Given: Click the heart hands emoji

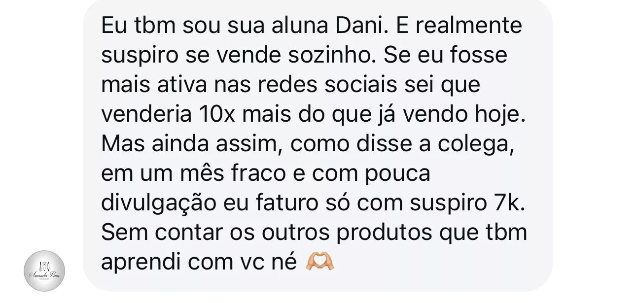Looking at the screenshot, I should pos(320,262).
